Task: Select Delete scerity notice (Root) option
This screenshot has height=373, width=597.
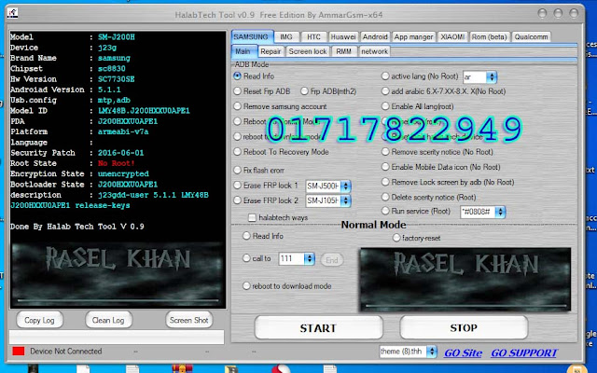Action: click(385, 197)
